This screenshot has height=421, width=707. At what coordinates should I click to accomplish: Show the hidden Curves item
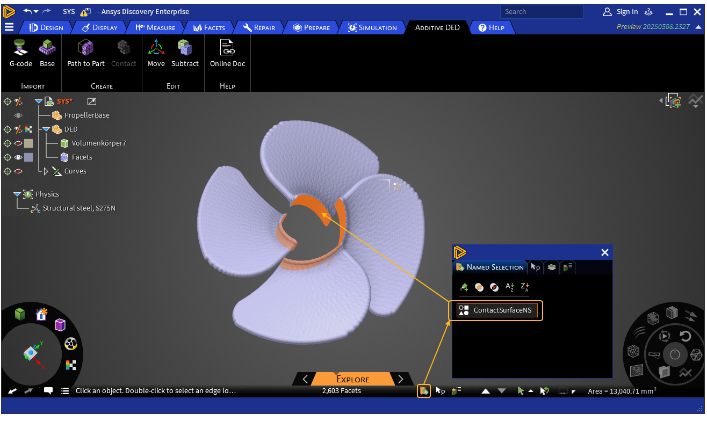18,171
